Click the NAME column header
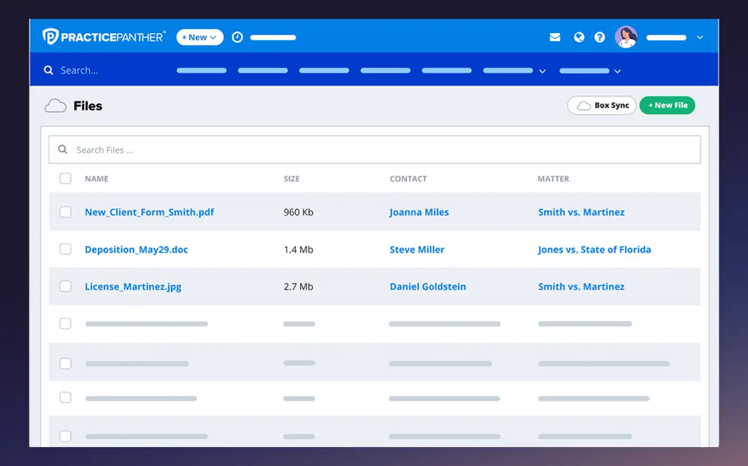Screen dimensions: 748x466 coord(96,178)
